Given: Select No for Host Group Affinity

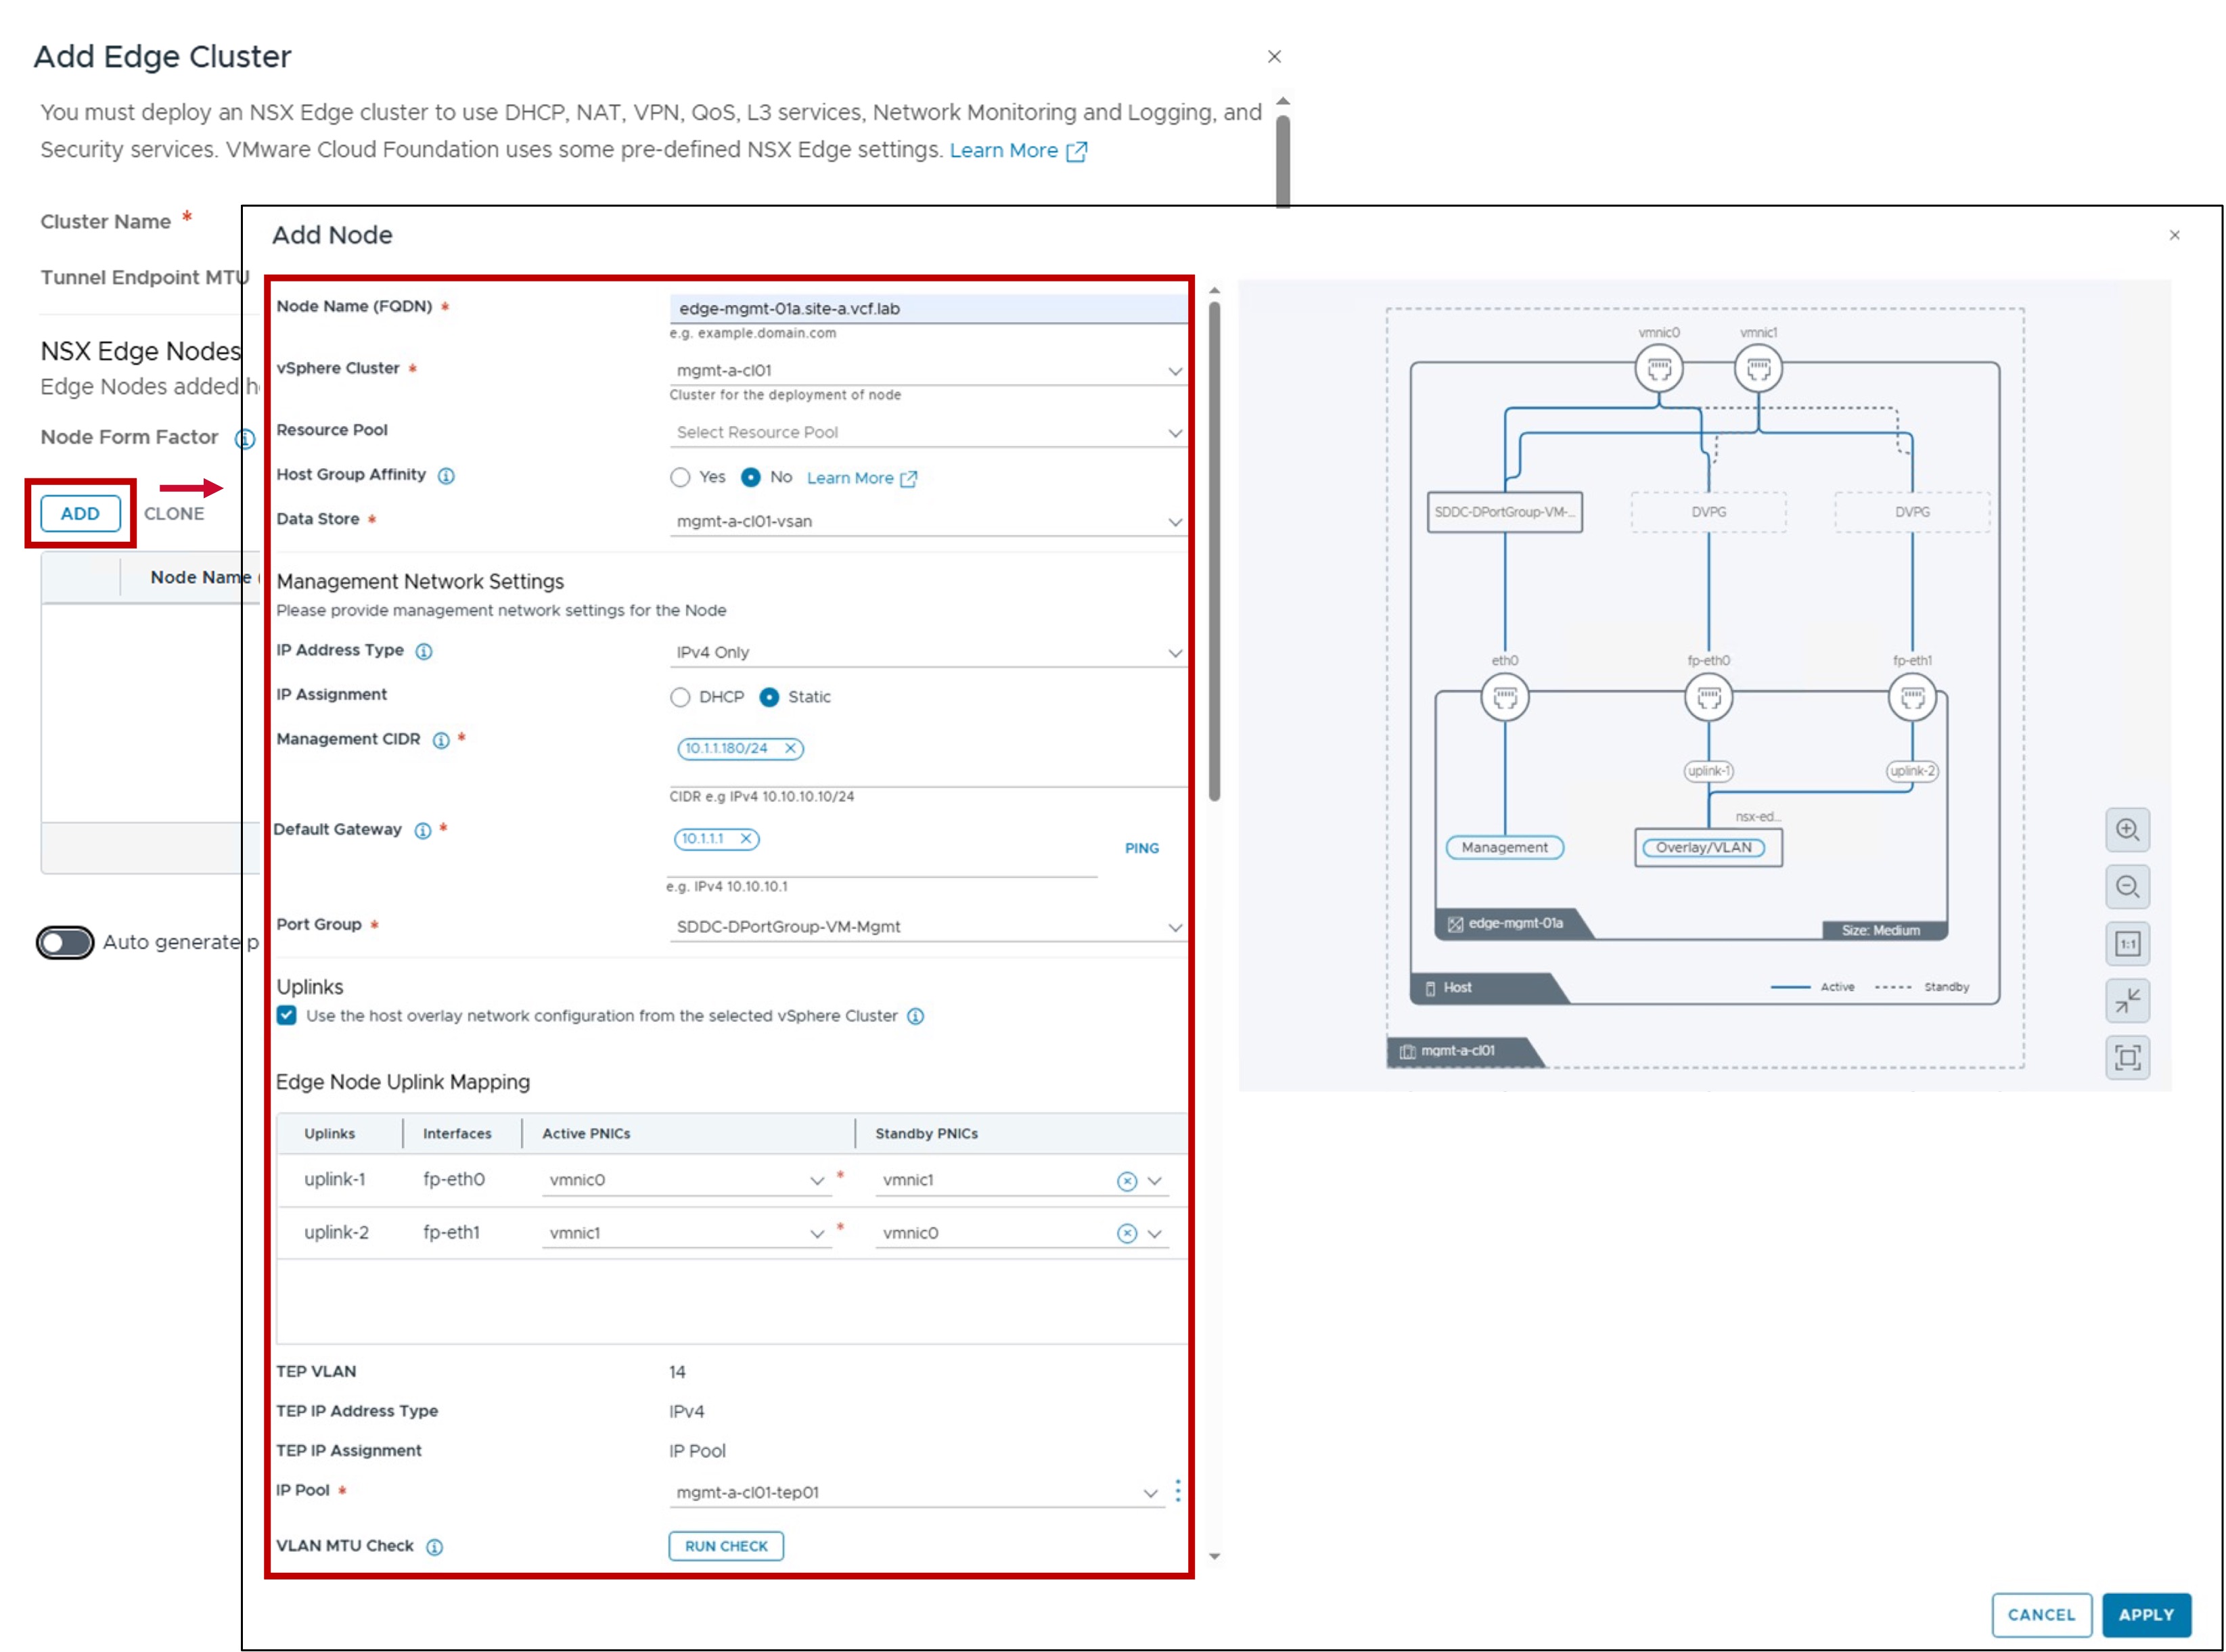Looking at the screenshot, I should (x=750, y=478).
